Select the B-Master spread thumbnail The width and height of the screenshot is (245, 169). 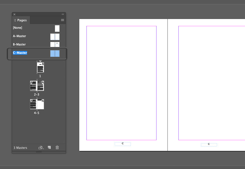[55, 44]
